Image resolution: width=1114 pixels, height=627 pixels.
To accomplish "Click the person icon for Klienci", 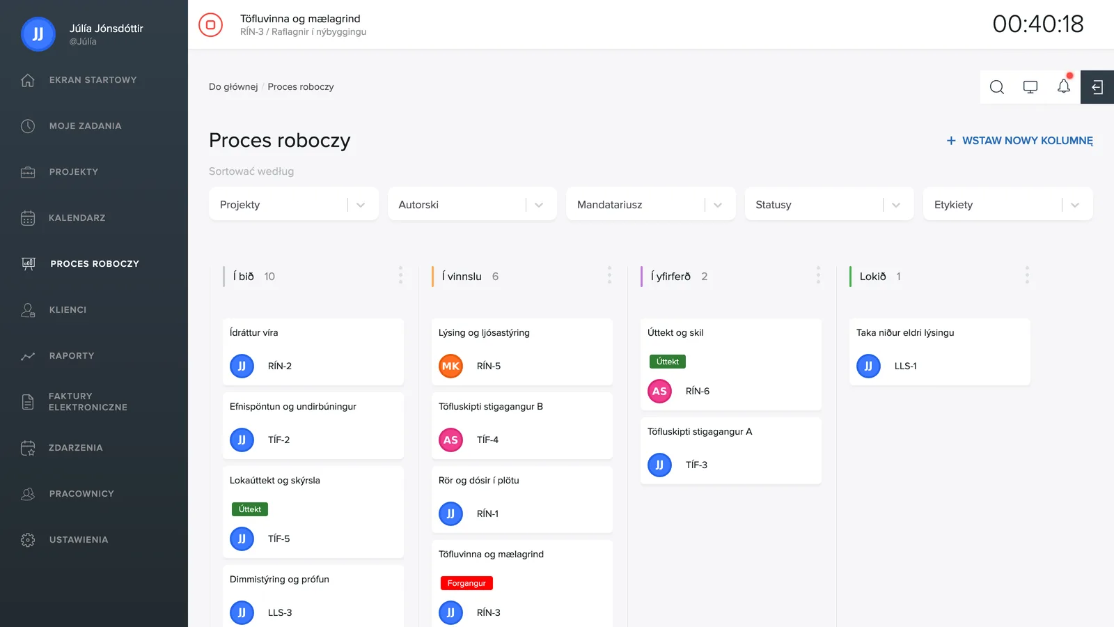I will 28,310.
